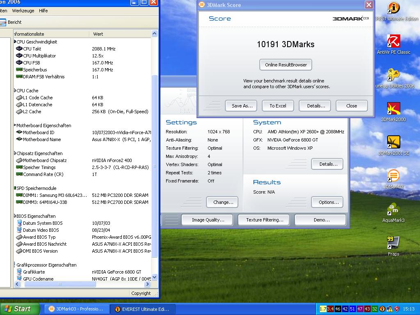
Task: Click the BIOS Eigenschaften section header
Action: point(36,216)
